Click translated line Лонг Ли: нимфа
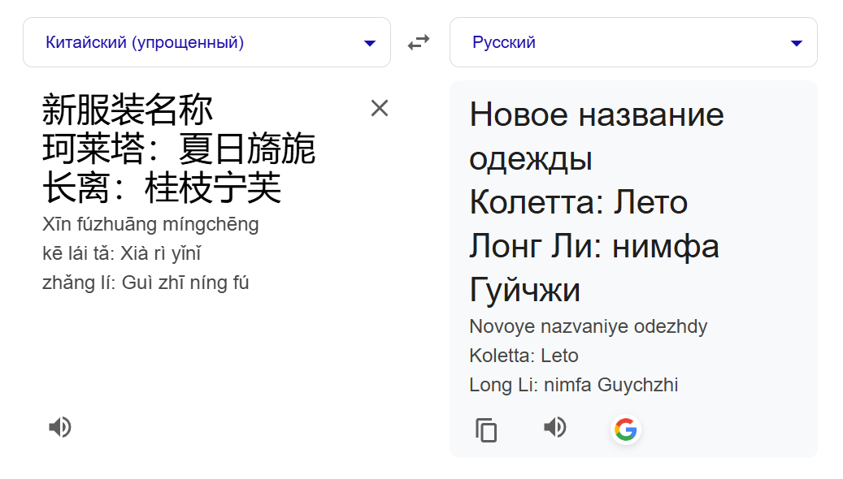843x479 pixels. pos(594,247)
